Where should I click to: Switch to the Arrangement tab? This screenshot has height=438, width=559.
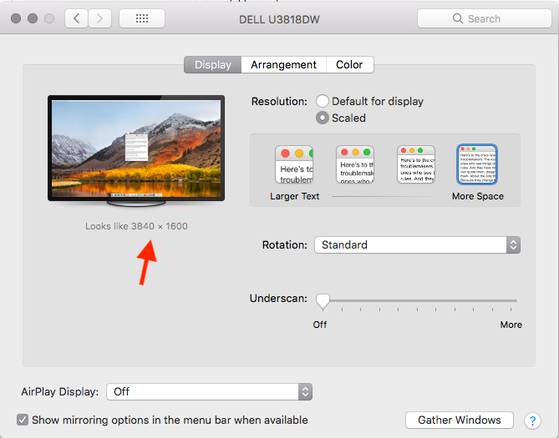[283, 65]
